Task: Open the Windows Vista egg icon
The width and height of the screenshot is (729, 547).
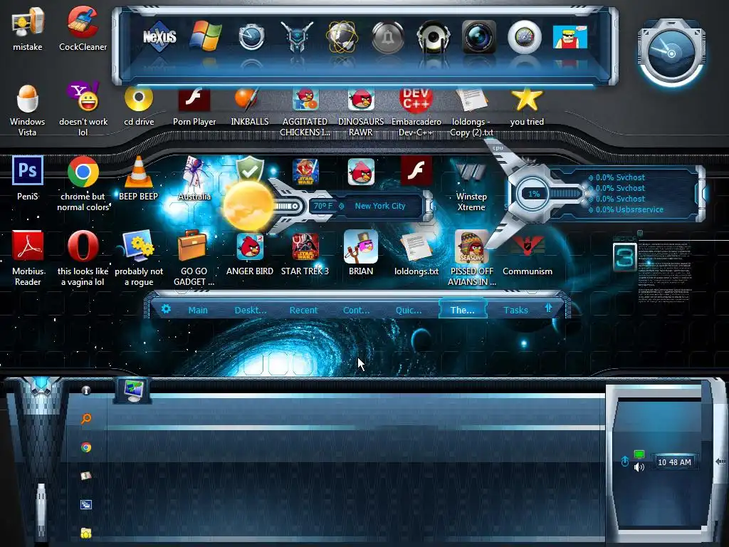Action: pos(28,110)
